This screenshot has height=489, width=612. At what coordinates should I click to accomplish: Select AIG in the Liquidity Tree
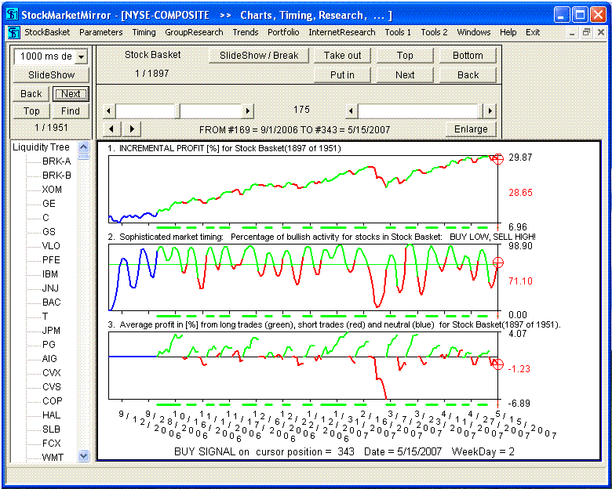tap(49, 358)
